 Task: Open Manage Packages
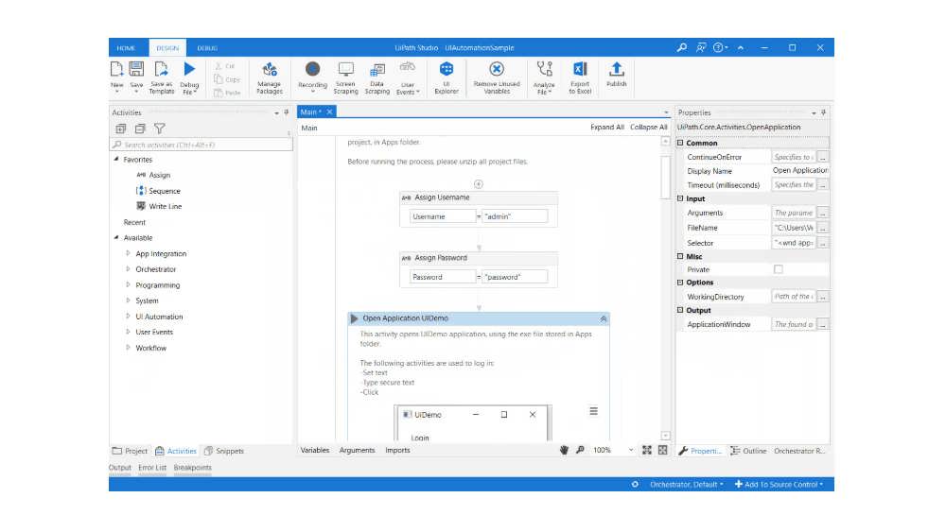[x=269, y=78]
